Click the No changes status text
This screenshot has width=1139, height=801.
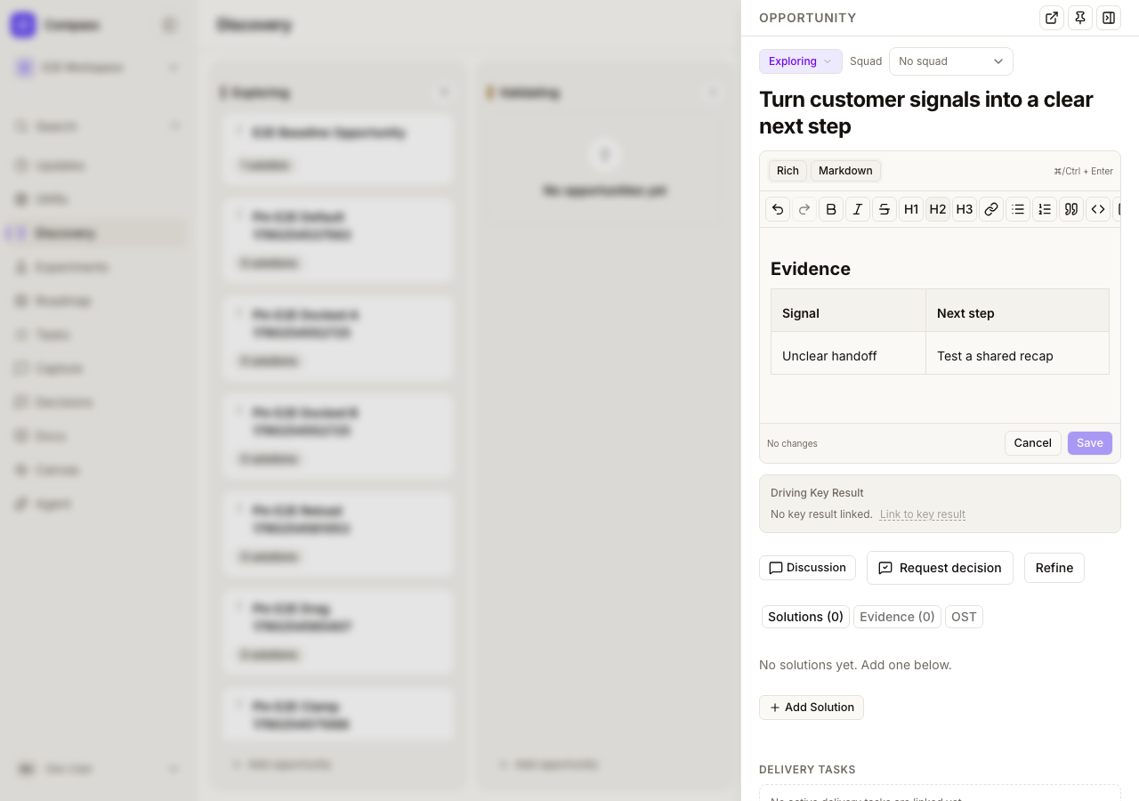[x=792, y=443]
